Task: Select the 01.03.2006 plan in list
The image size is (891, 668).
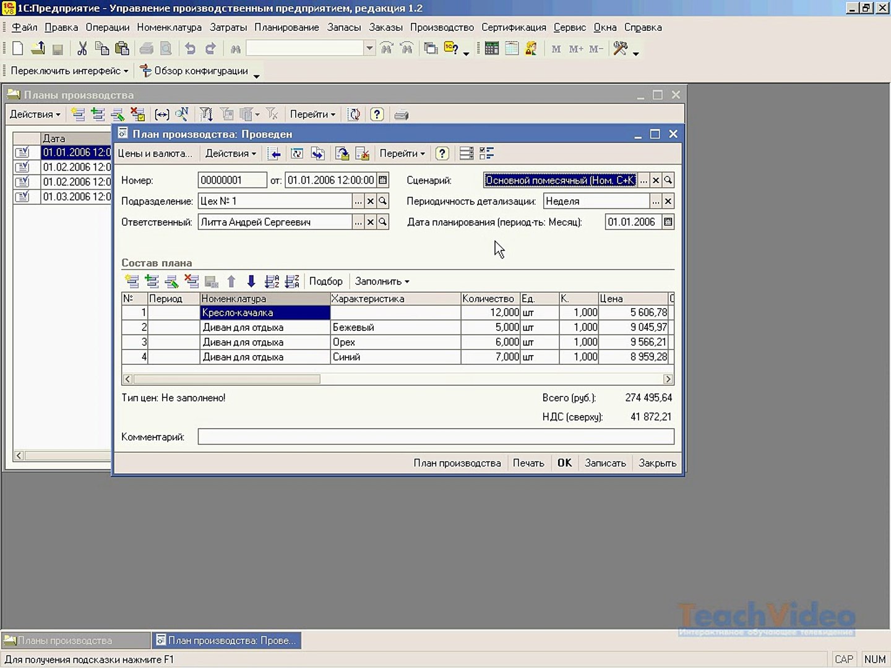Action: 62,197
